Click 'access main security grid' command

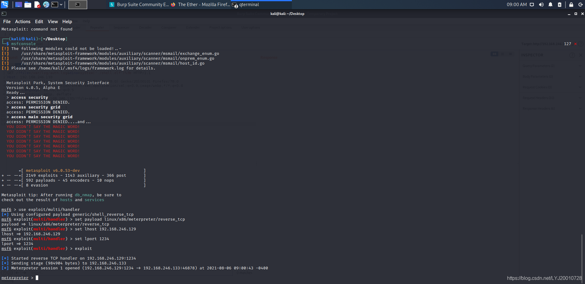click(x=42, y=117)
